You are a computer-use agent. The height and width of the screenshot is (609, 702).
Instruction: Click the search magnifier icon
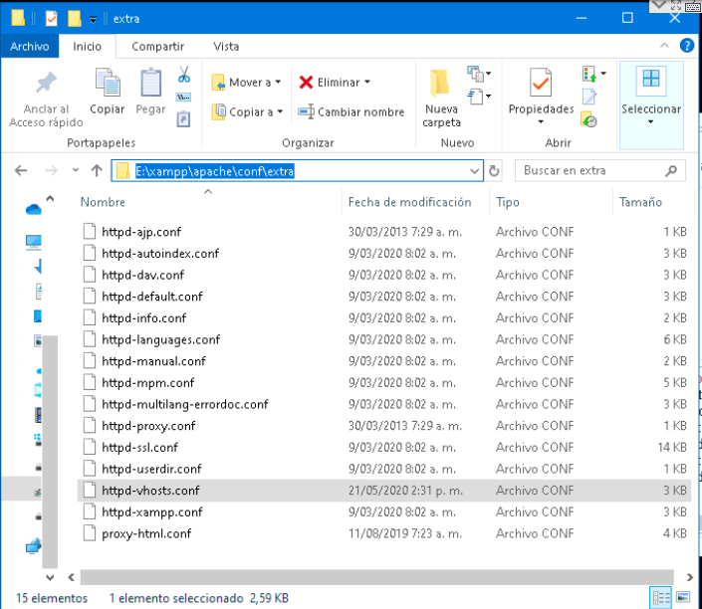pos(671,170)
